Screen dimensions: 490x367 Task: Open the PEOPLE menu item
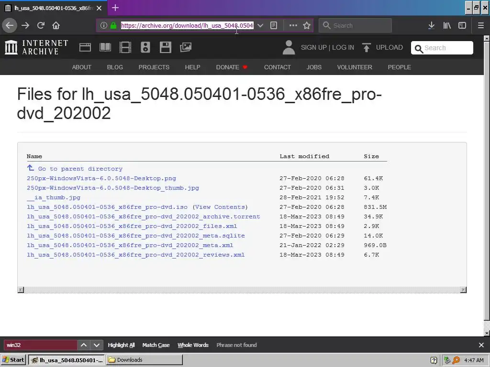tap(400, 67)
